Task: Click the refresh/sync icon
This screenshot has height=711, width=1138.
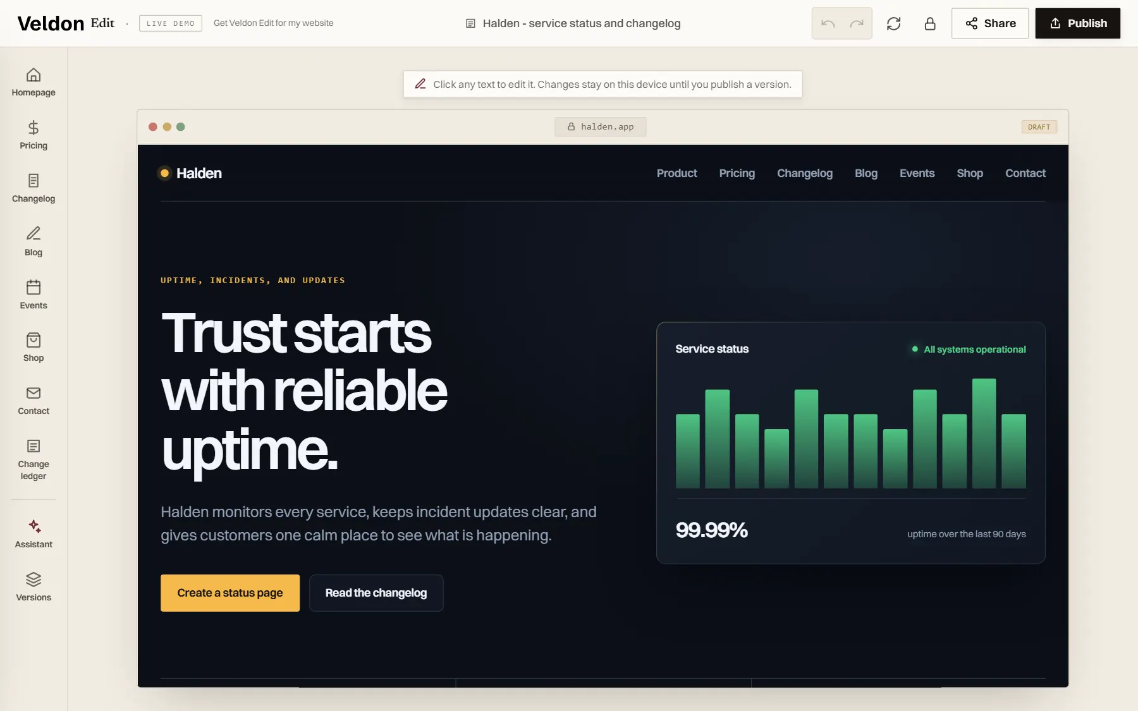Action: tap(893, 23)
